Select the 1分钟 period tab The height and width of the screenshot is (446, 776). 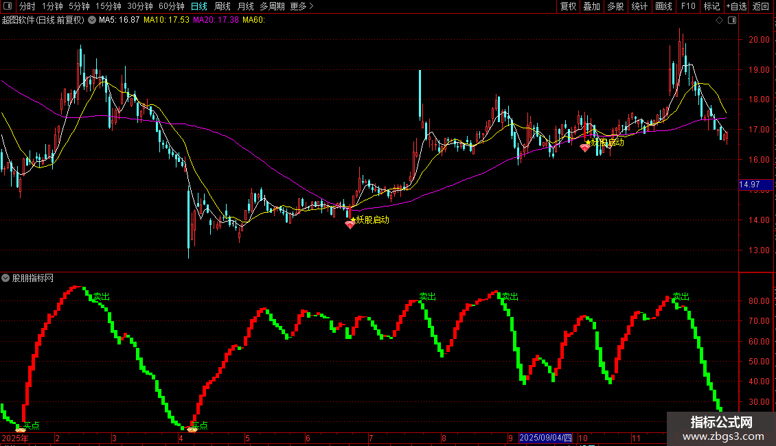coord(52,6)
